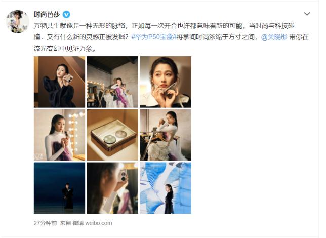Image resolution: width=326 pixels, height=238 pixels.
Task: Open dressing room photo with clothes rack
Action: (x=112, y=82)
